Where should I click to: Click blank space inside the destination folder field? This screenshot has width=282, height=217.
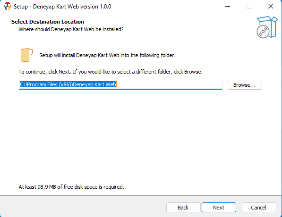tap(169, 84)
